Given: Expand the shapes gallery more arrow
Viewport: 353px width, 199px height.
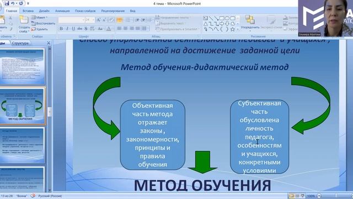Looking at the screenshot, I should 238,29.
